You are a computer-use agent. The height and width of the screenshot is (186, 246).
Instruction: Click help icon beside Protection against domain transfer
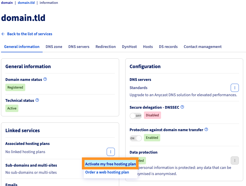point(206,130)
